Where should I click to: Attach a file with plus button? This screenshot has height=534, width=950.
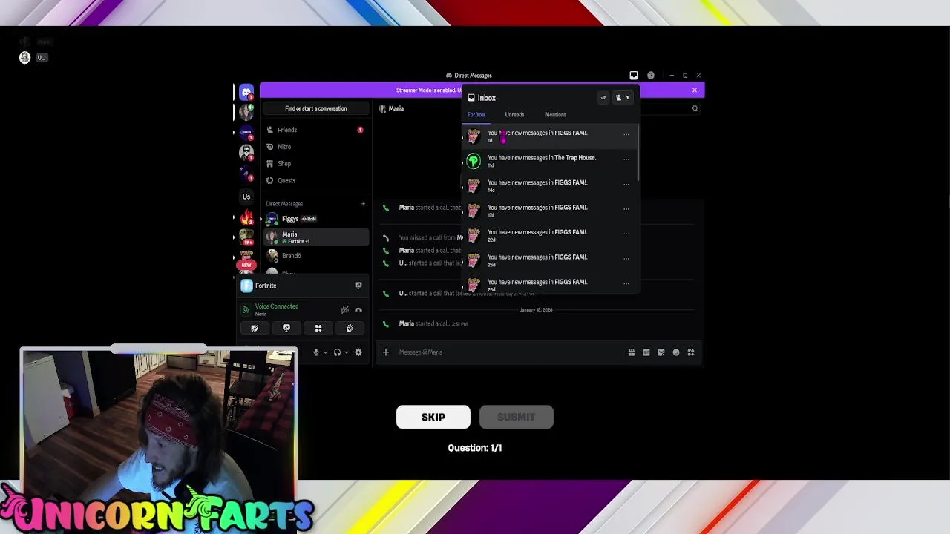[386, 352]
